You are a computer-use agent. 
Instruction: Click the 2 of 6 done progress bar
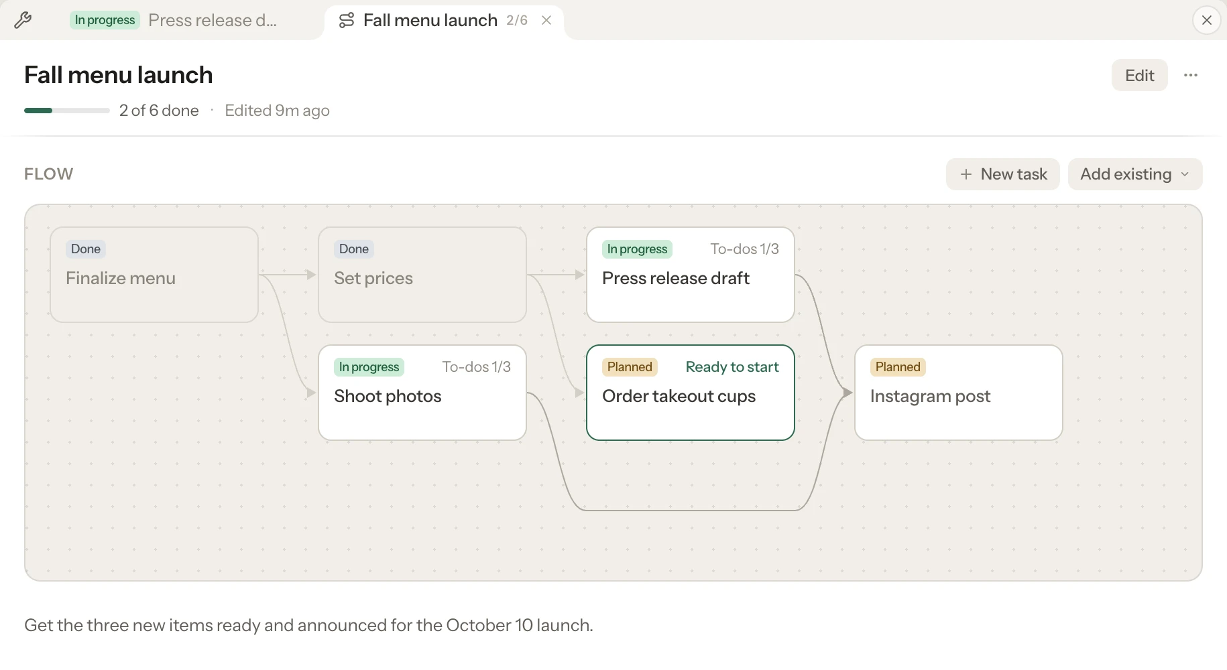pos(67,111)
